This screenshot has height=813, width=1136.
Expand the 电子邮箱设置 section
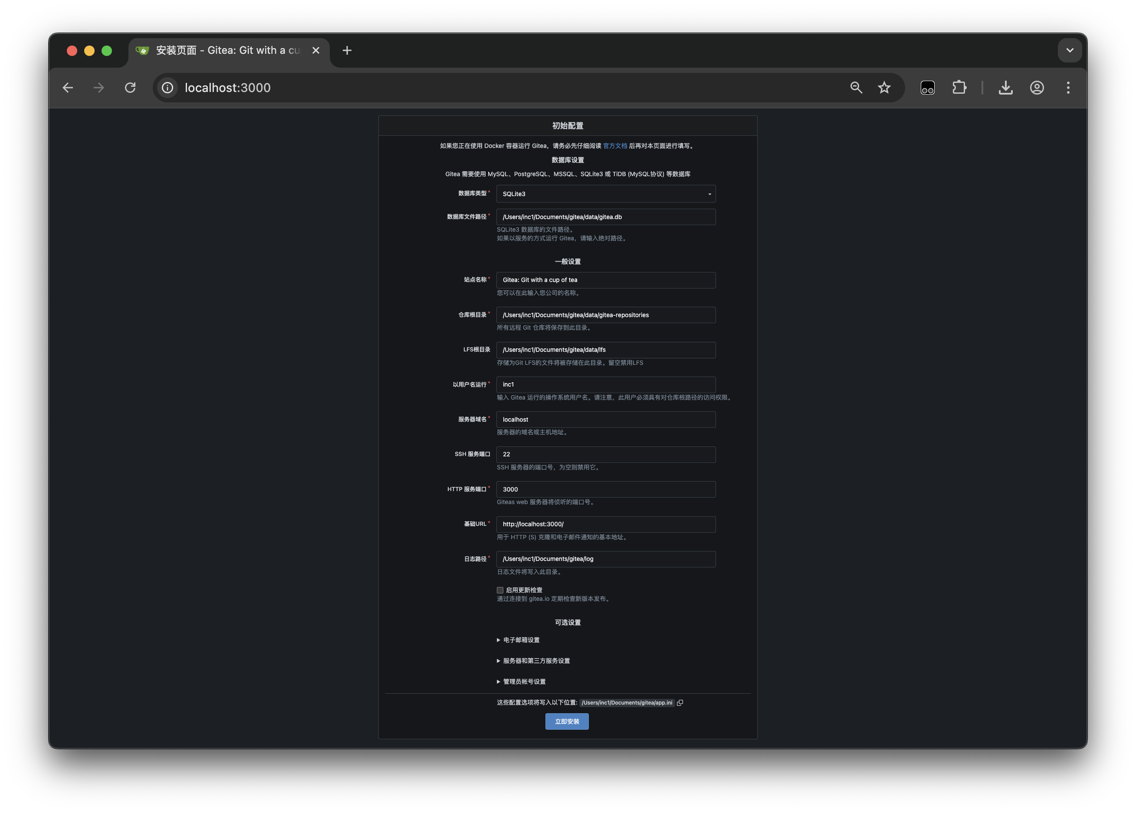521,640
